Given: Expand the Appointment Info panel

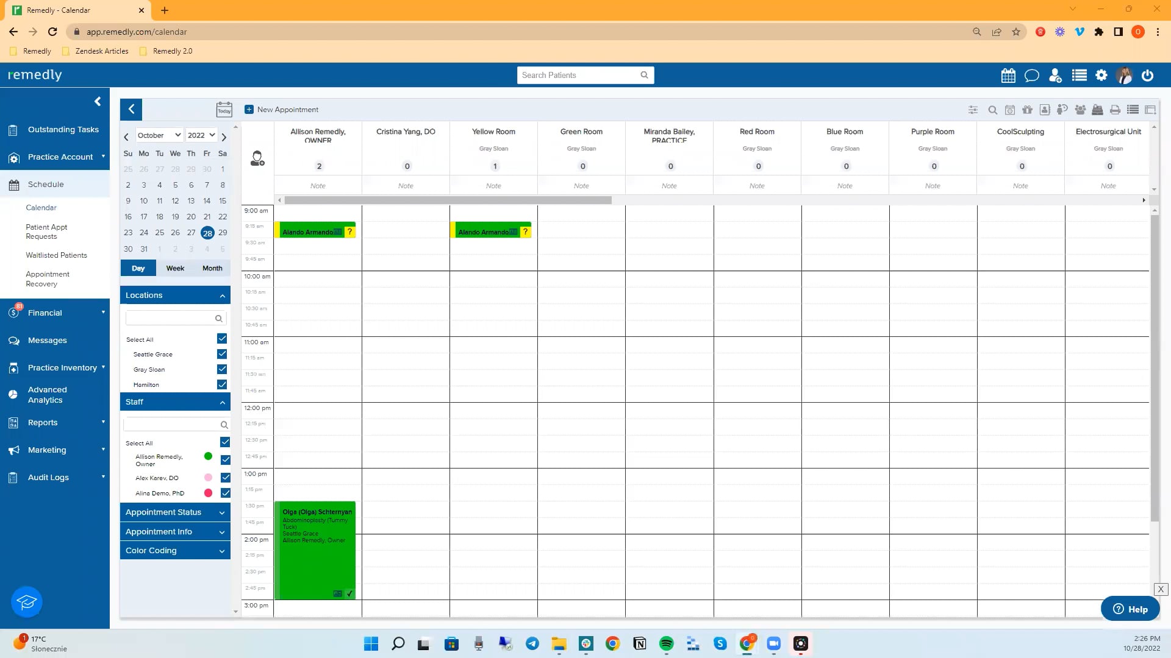Looking at the screenshot, I should click(x=175, y=532).
